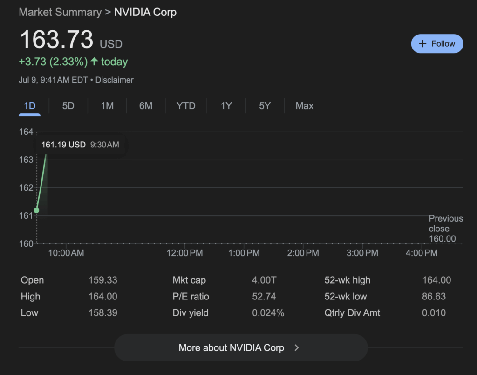Click the green data point on chart

(36, 210)
